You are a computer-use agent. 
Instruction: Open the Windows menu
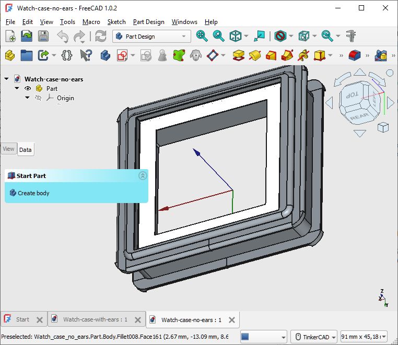pos(184,22)
